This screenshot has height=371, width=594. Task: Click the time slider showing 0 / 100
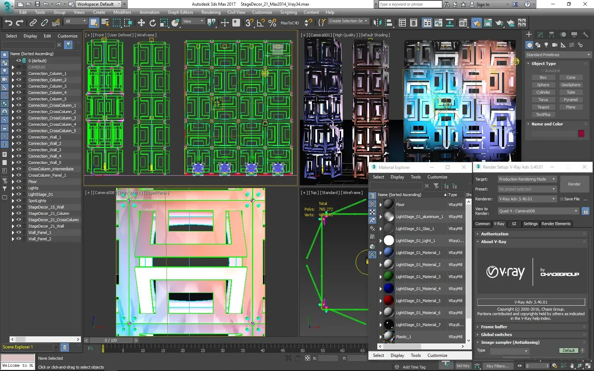[111, 340]
